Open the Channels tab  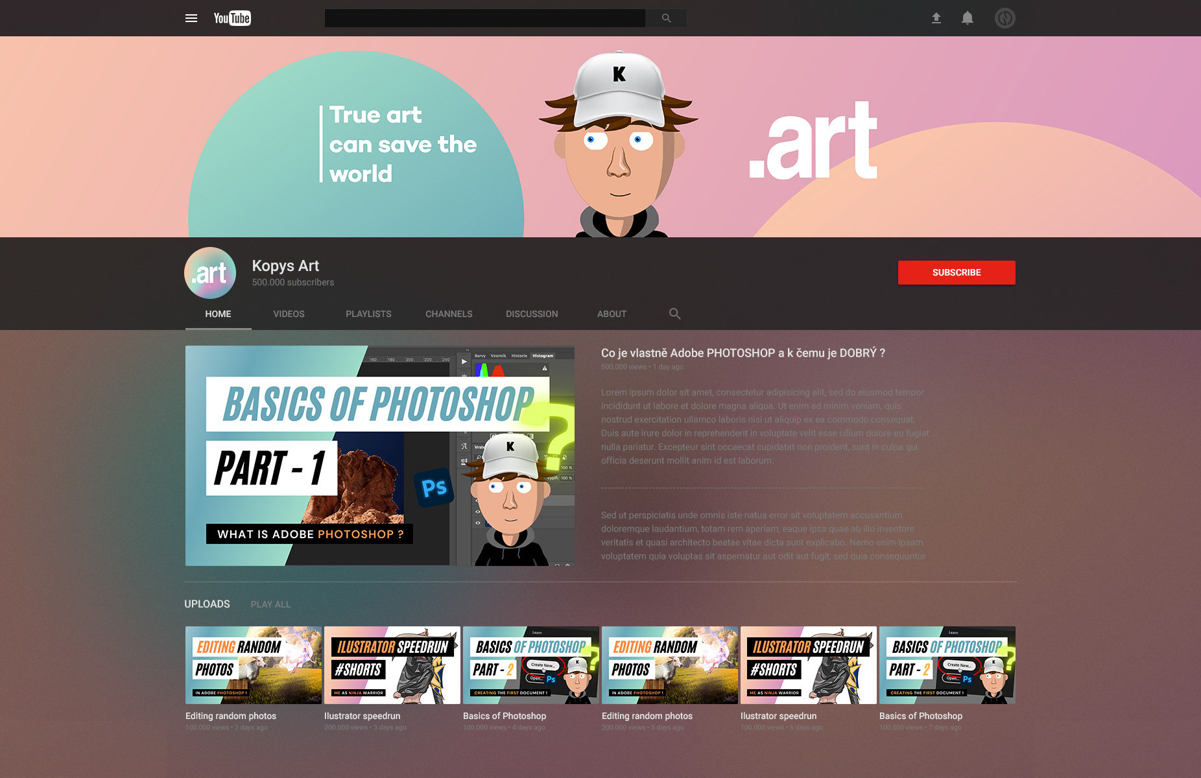(449, 314)
